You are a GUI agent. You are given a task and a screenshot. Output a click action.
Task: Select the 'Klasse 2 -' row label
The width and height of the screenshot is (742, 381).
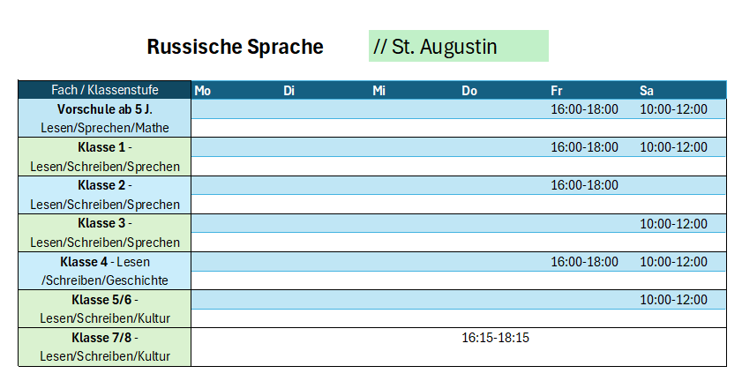[105, 185]
